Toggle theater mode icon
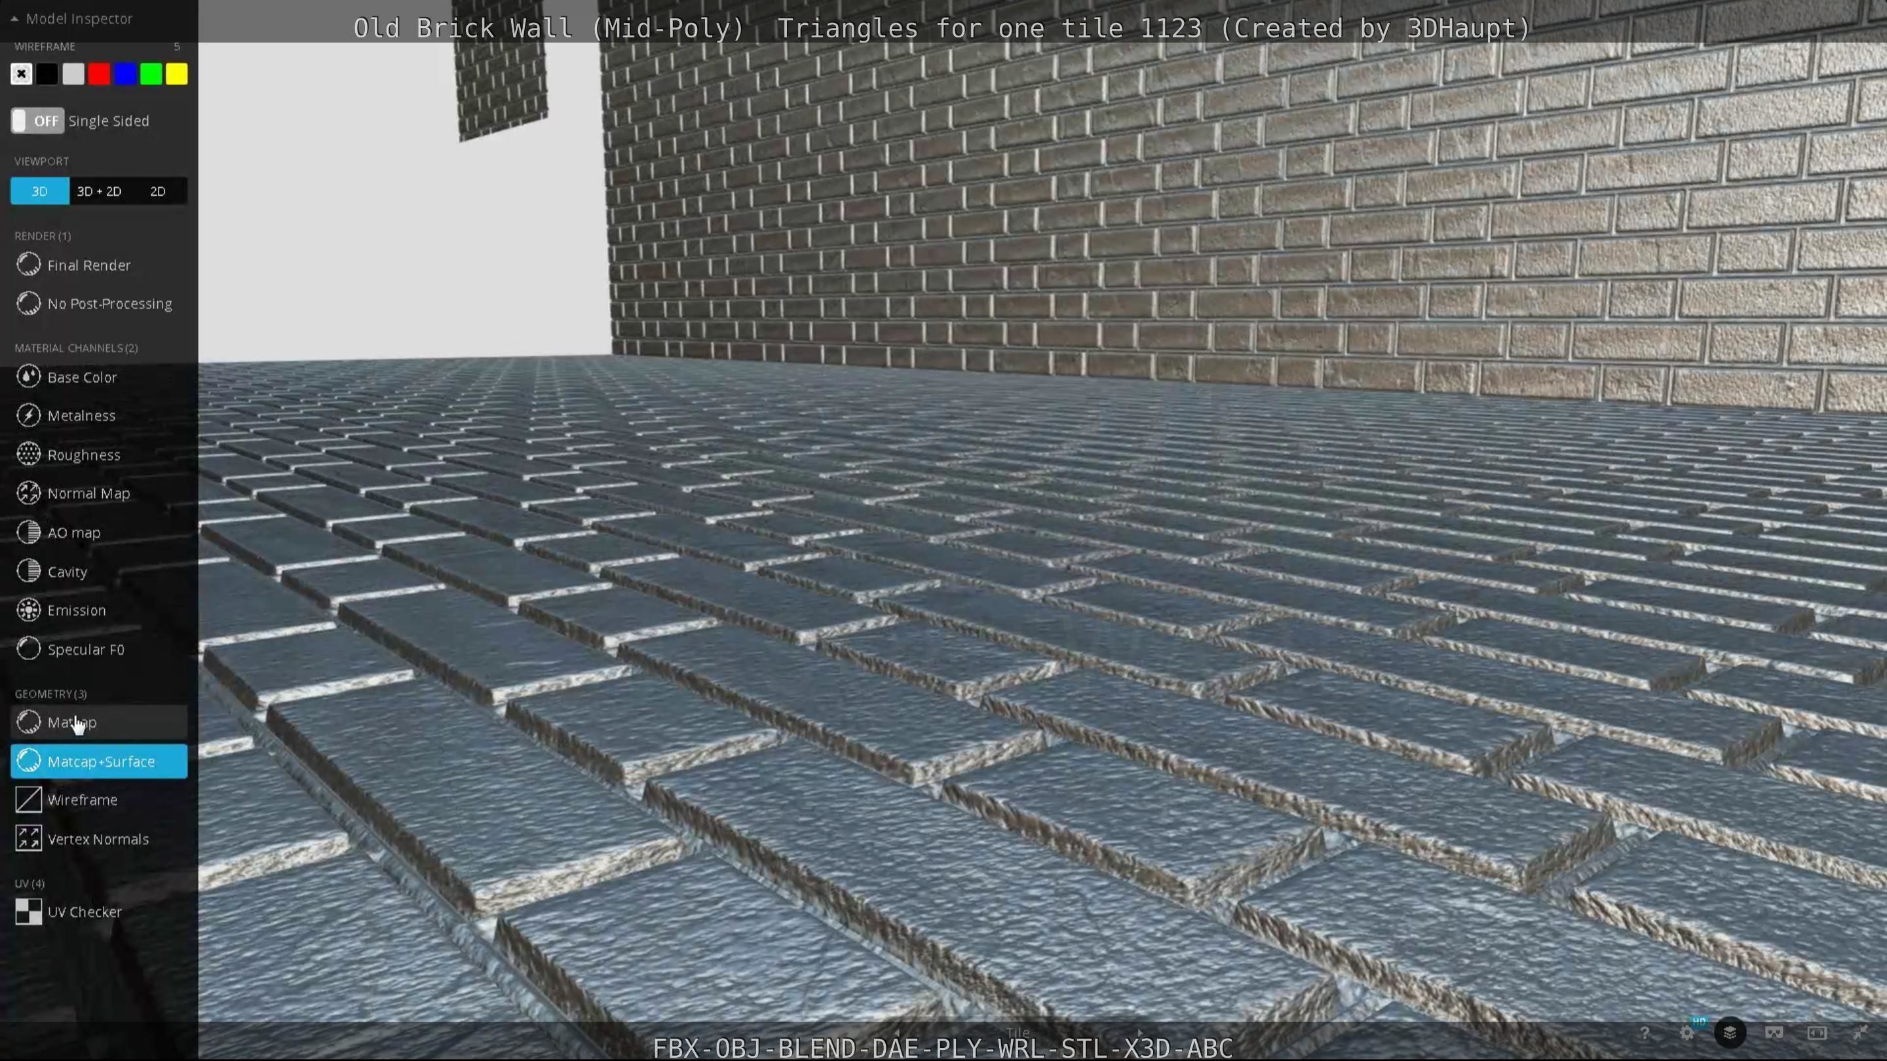The image size is (1887, 1061). [1817, 1033]
